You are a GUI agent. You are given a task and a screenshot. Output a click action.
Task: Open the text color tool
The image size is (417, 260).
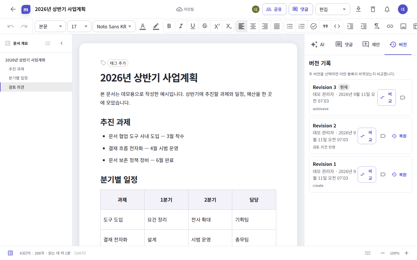click(143, 26)
